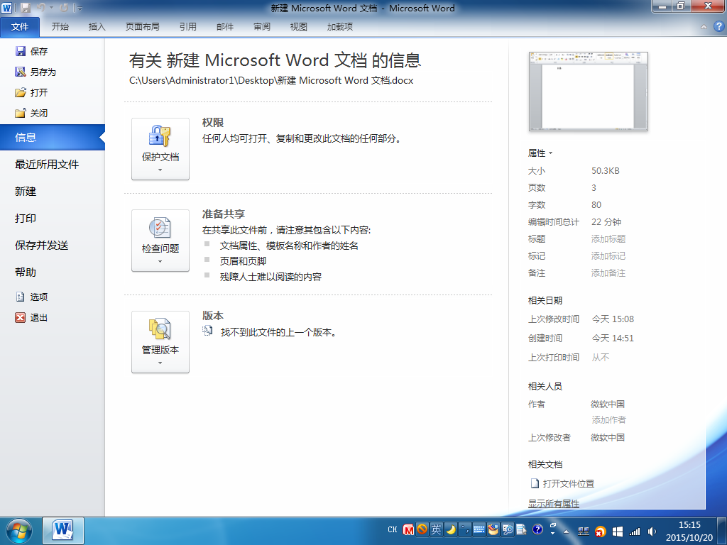This screenshot has height=545, width=727.
Task: Open the Undo history dropdown arrow
Action: 51,8
